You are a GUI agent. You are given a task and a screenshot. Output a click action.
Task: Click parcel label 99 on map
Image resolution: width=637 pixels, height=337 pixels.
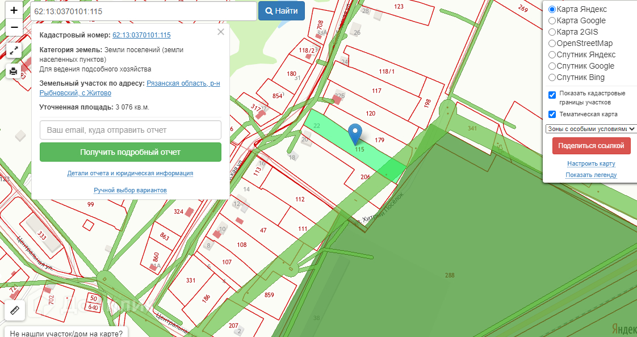(91, 204)
